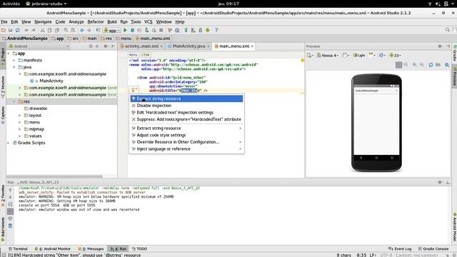Screen dimensions: 457x257
Task: Open Preview panel gear settings
Action: (440, 46)
